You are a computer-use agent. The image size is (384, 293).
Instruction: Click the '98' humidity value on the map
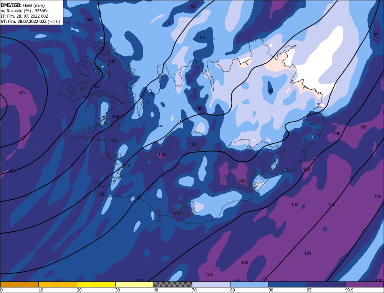click(x=193, y=6)
